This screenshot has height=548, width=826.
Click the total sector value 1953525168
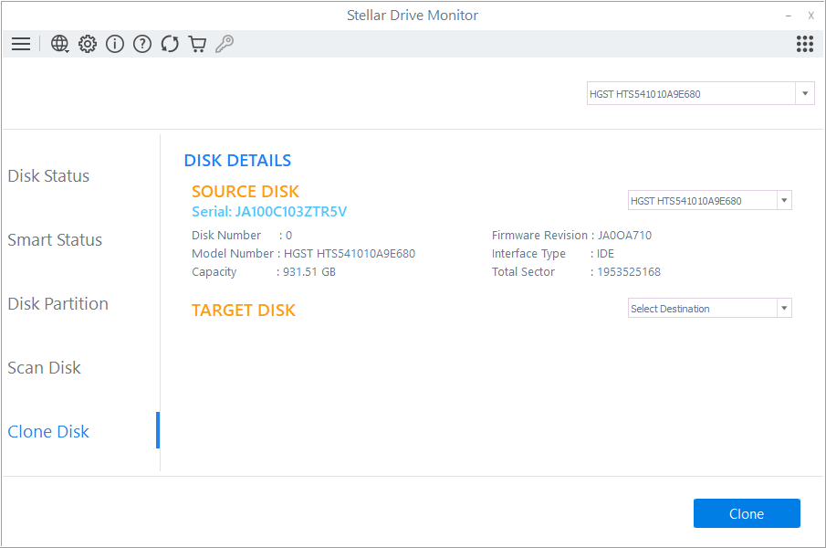629,272
